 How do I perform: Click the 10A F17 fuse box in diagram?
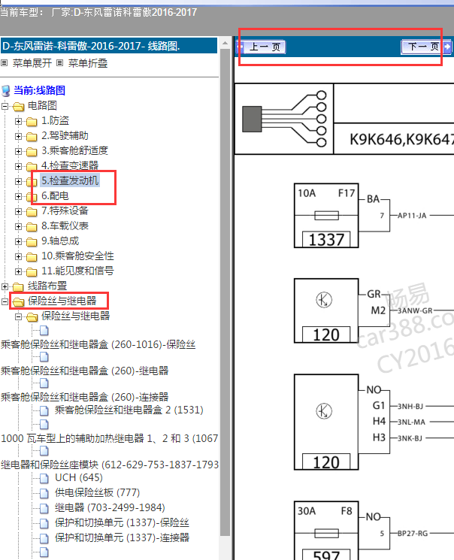[326, 216]
